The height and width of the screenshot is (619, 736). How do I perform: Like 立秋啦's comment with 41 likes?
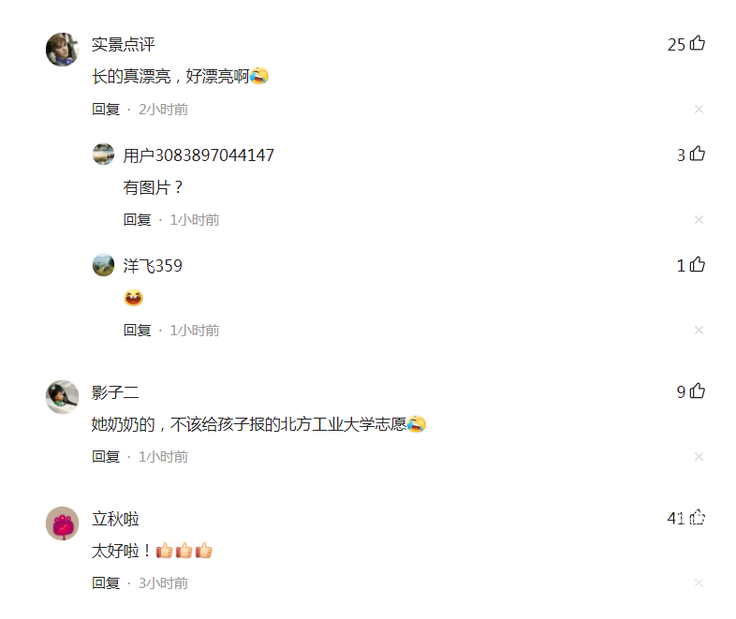(x=698, y=518)
